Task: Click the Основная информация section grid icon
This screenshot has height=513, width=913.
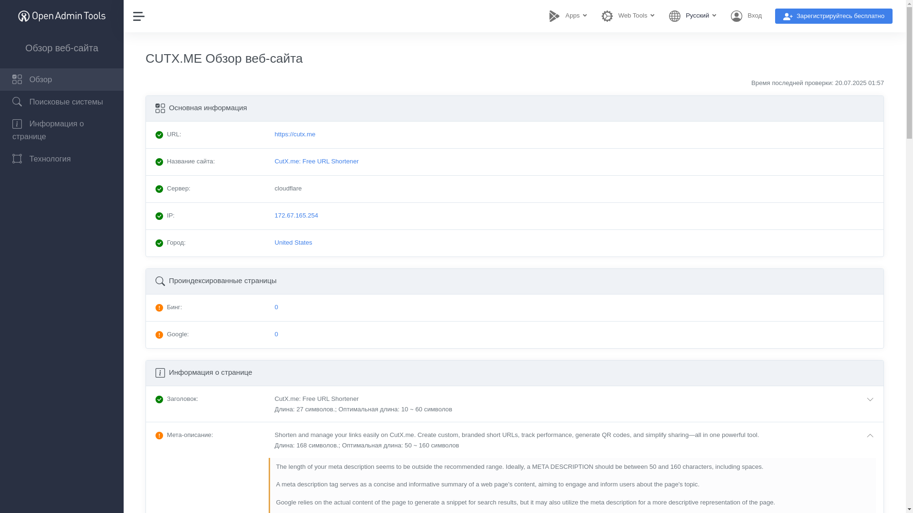Action: [x=160, y=108]
